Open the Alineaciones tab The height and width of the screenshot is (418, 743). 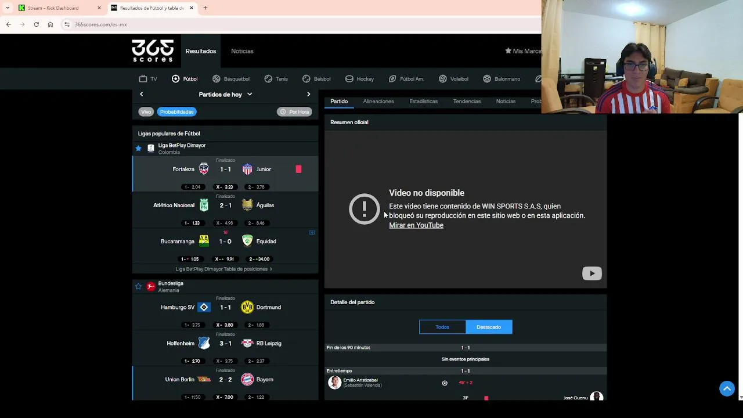point(378,101)
